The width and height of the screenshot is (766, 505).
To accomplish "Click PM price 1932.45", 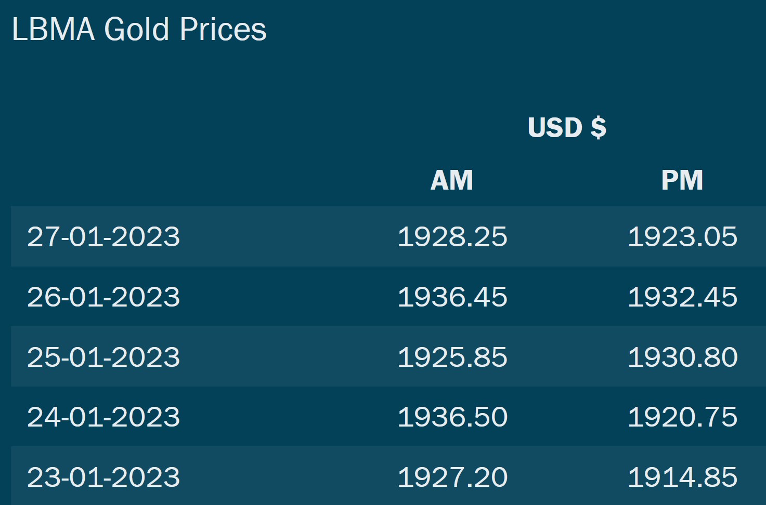I will tap(682, 297).
